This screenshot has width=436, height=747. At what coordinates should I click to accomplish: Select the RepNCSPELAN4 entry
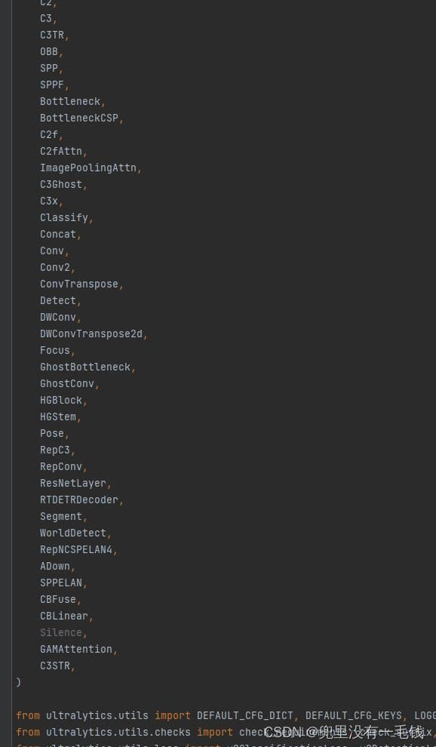pyautogui.click(x=76, y=550)
